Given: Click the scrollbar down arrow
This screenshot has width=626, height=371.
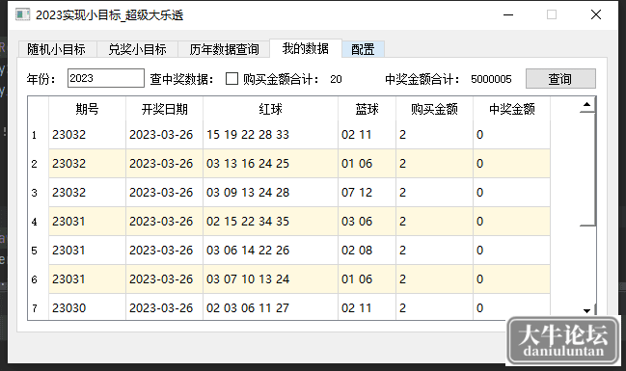Looking at the screenshot, I should point(586,310).
